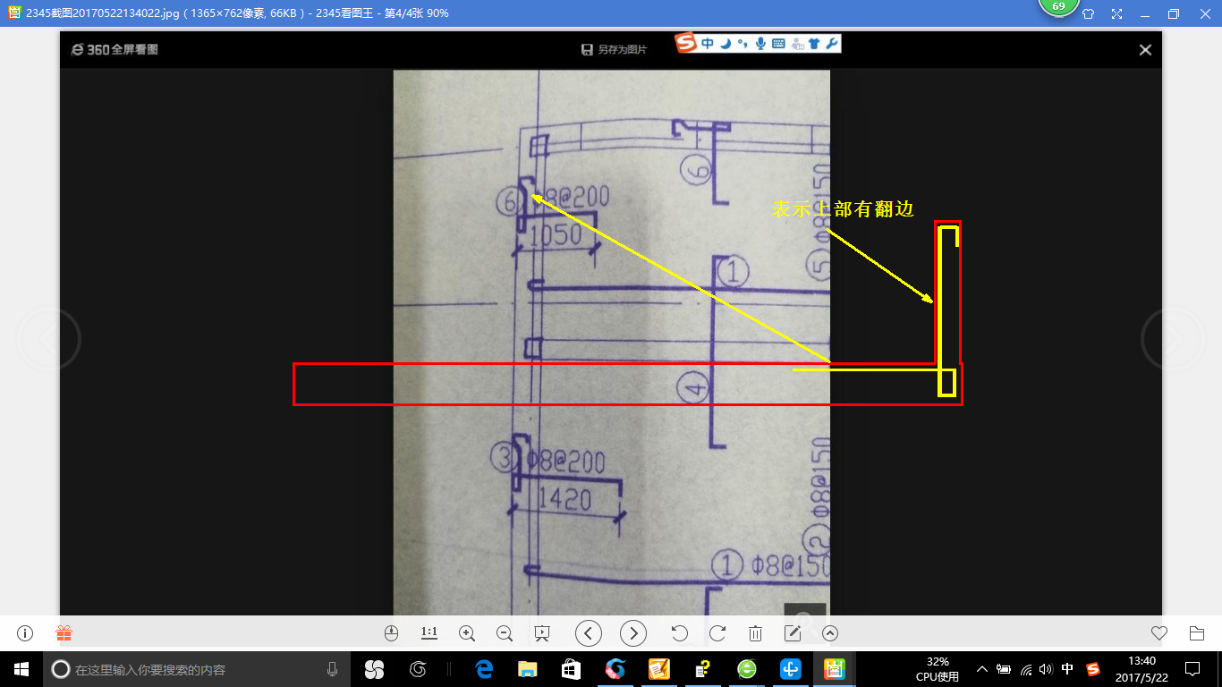Open the yellow question-mark taskbar app
This screenshot has height=687, width=1222.
702,669
